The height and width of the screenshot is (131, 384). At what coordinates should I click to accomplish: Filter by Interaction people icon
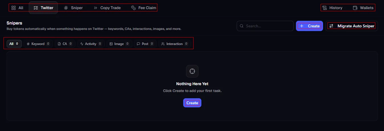point(175,44)
